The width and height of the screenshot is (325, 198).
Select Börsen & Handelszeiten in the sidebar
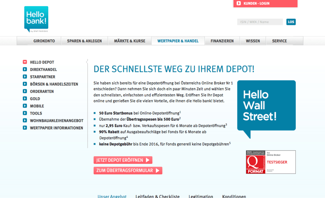(54, 84)
